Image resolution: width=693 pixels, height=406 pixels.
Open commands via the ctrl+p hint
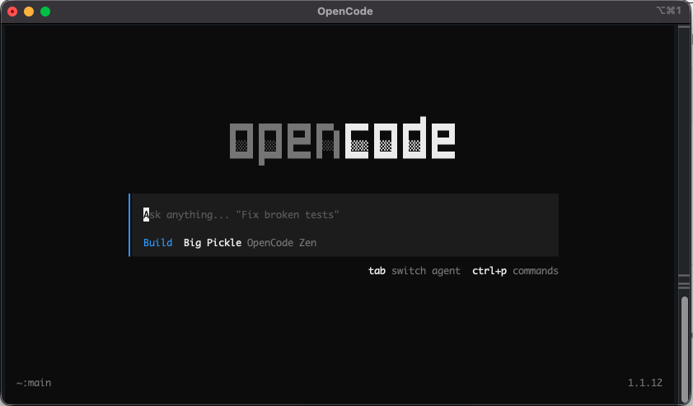tap(515, 271)
